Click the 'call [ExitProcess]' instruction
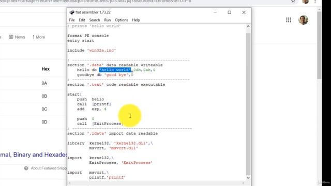The width and height of the screenshot is (331, 186). pos(100,123)
